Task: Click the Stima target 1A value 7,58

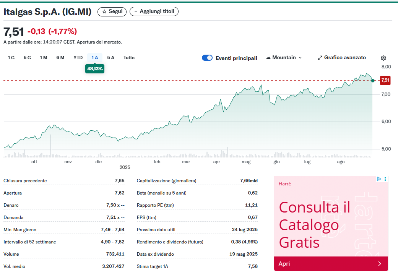Action: pos(253,266)
